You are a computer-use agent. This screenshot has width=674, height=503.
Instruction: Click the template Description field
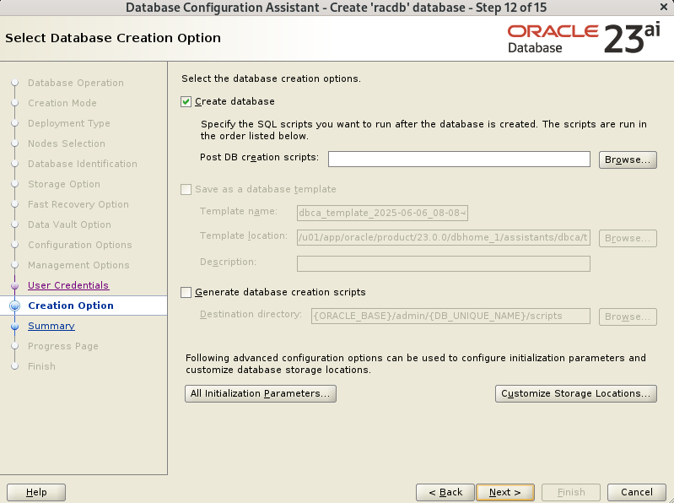click(x=443, y=263)
